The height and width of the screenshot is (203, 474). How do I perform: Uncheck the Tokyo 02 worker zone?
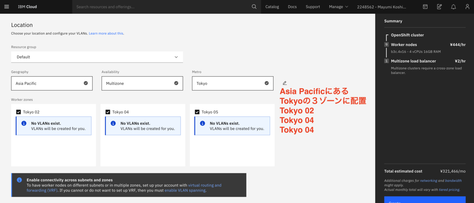click(19, 112)
